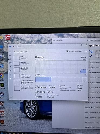Open Task Manager hamburger navigation menu
Viewport: 100px width, 134px height.
[10, 52]
